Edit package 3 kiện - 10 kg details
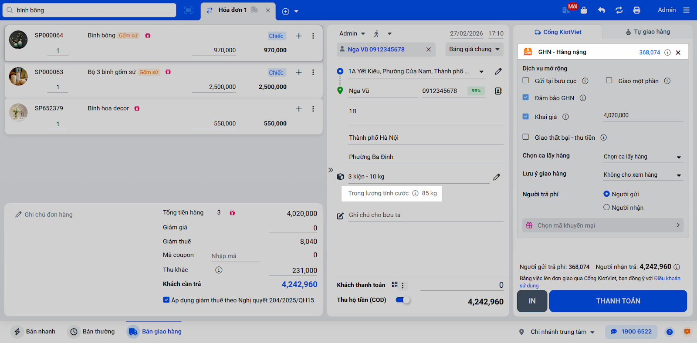The height and width of the screenshot is (343, 697). click(x=497, y=177)
